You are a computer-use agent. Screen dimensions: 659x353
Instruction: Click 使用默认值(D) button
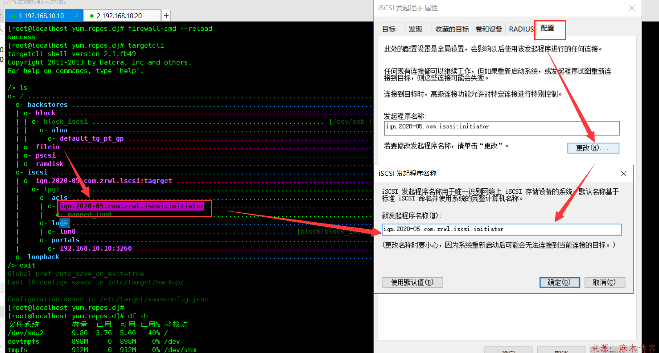(x=412, y=282)
